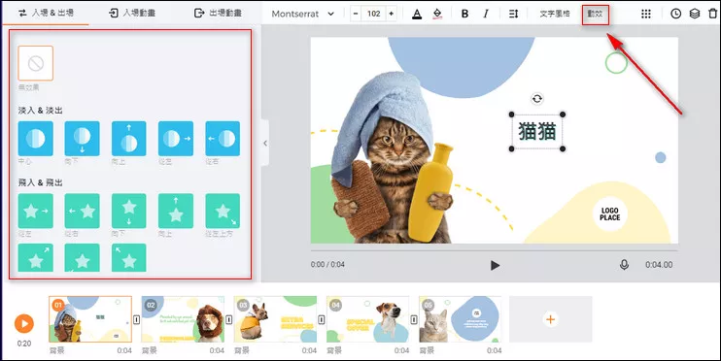The image size is (721, 361).
Task: Play whole video with orange play button
Action: (x=24, y=323)
